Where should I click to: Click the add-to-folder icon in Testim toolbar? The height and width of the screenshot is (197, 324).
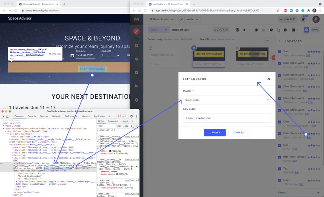tap(278, 30)
